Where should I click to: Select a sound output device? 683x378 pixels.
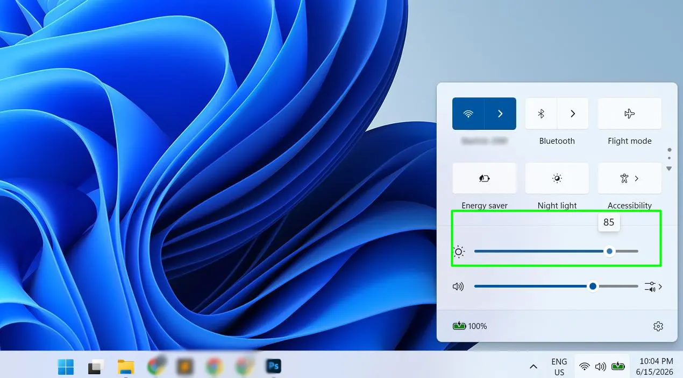point(653,286)
